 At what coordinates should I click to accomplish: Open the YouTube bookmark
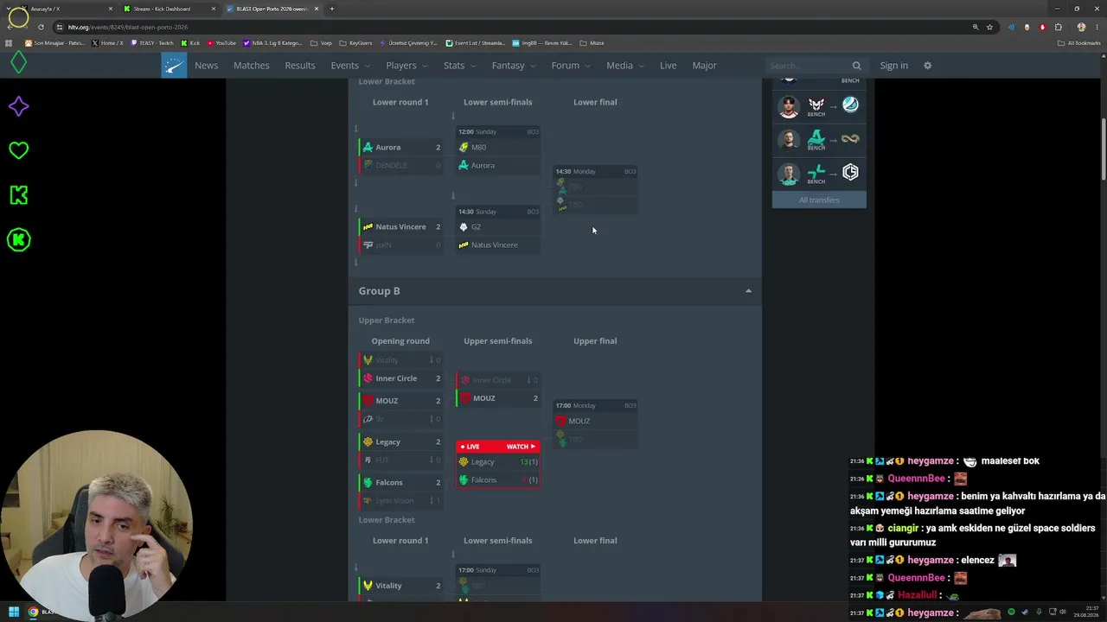(221, 43)
